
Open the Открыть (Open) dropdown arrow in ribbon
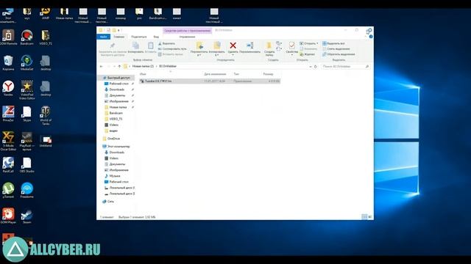(x=317, y=43)
